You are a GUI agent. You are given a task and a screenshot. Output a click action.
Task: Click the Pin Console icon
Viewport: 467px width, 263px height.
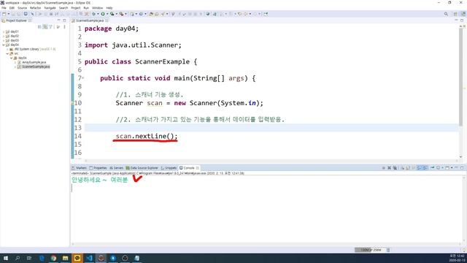tap(433, 168)
